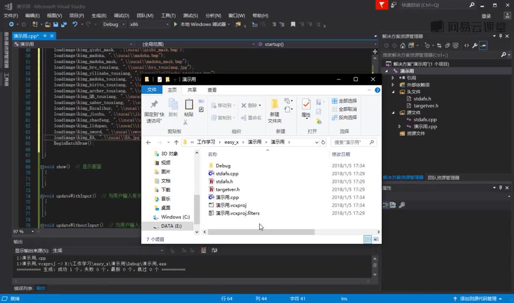The height and width of the screenshot is (303, 514).
Task: Switch Explorer to large icons view
Action: 376,239
